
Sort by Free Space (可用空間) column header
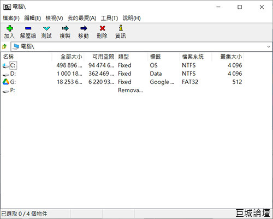[100, 57]
